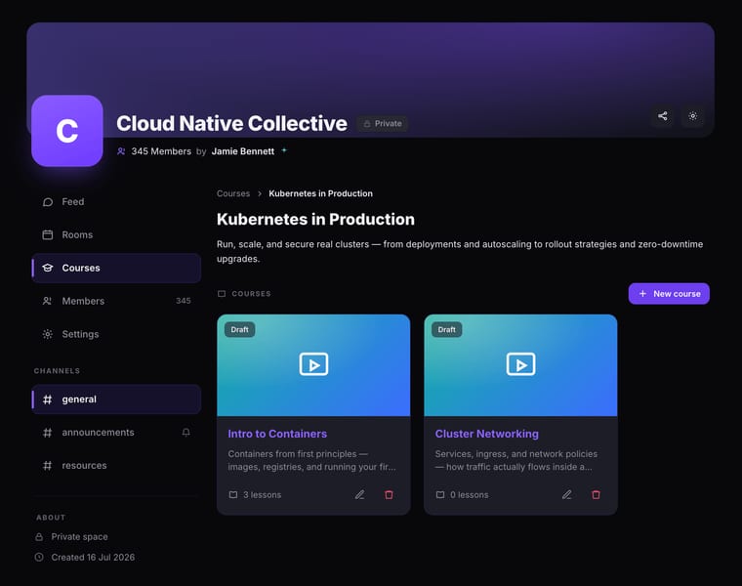Click the 0 lessons label
The height and width of the screenshot is (586, 742).
(x=470, y=495)
